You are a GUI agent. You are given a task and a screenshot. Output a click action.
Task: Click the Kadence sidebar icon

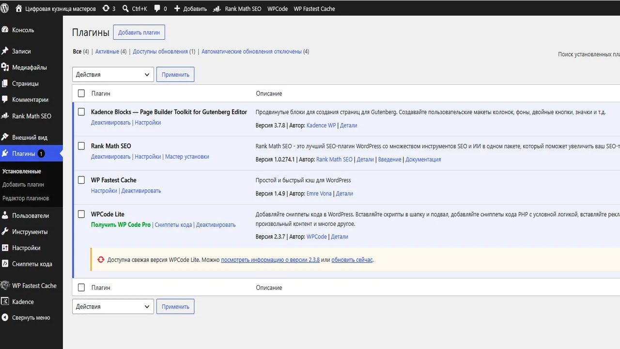tap(5, 301)
